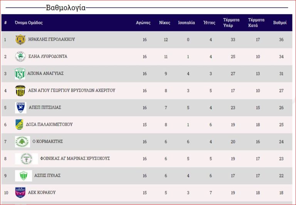Click the ΑΠΕΠ ΠΙΤΣΙΛΙΑΣ blue crest
The height and width of the screenshot is (205, 296).
click(21, 108)
